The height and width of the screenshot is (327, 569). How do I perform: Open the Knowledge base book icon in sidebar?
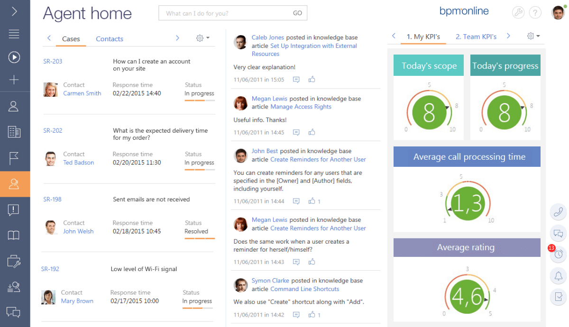click(14, 236)
